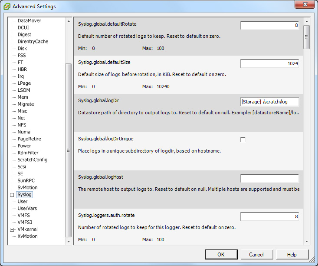Click the OK button
The height and width of the screenshot is (266, 318).
[221, 254]
